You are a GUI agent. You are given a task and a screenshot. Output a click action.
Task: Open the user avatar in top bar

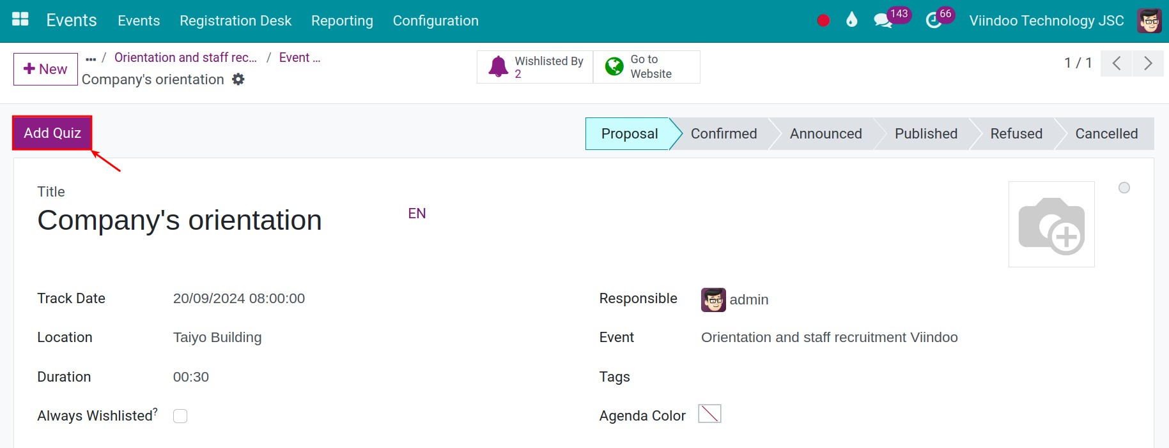click(1149, 20)
